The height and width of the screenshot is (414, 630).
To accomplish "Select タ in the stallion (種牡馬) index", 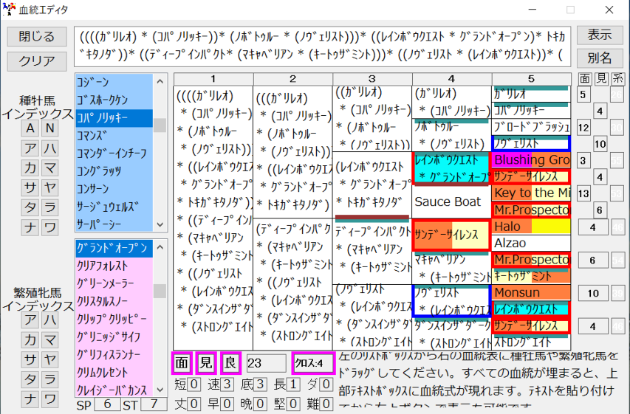I will point(30,207).
